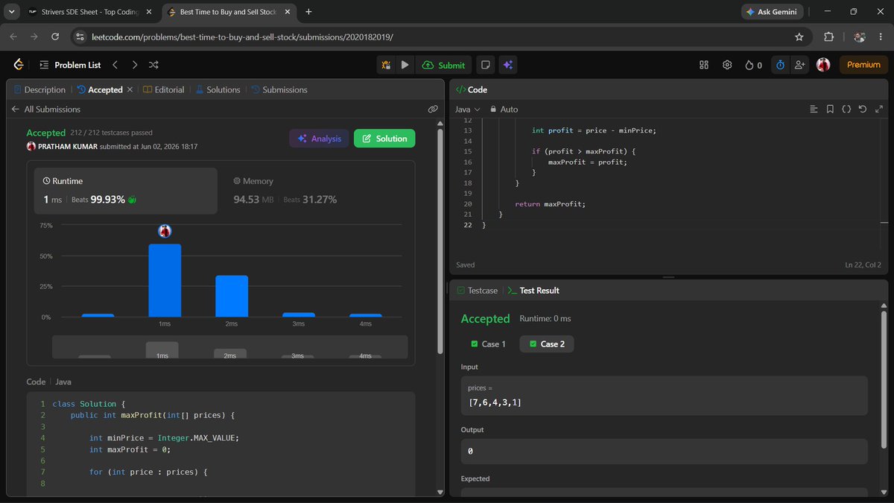Click the 2ms bar in runtime chart
This screenshot has width=894, height=503.
pyautogui.click(x=232, y=296)
